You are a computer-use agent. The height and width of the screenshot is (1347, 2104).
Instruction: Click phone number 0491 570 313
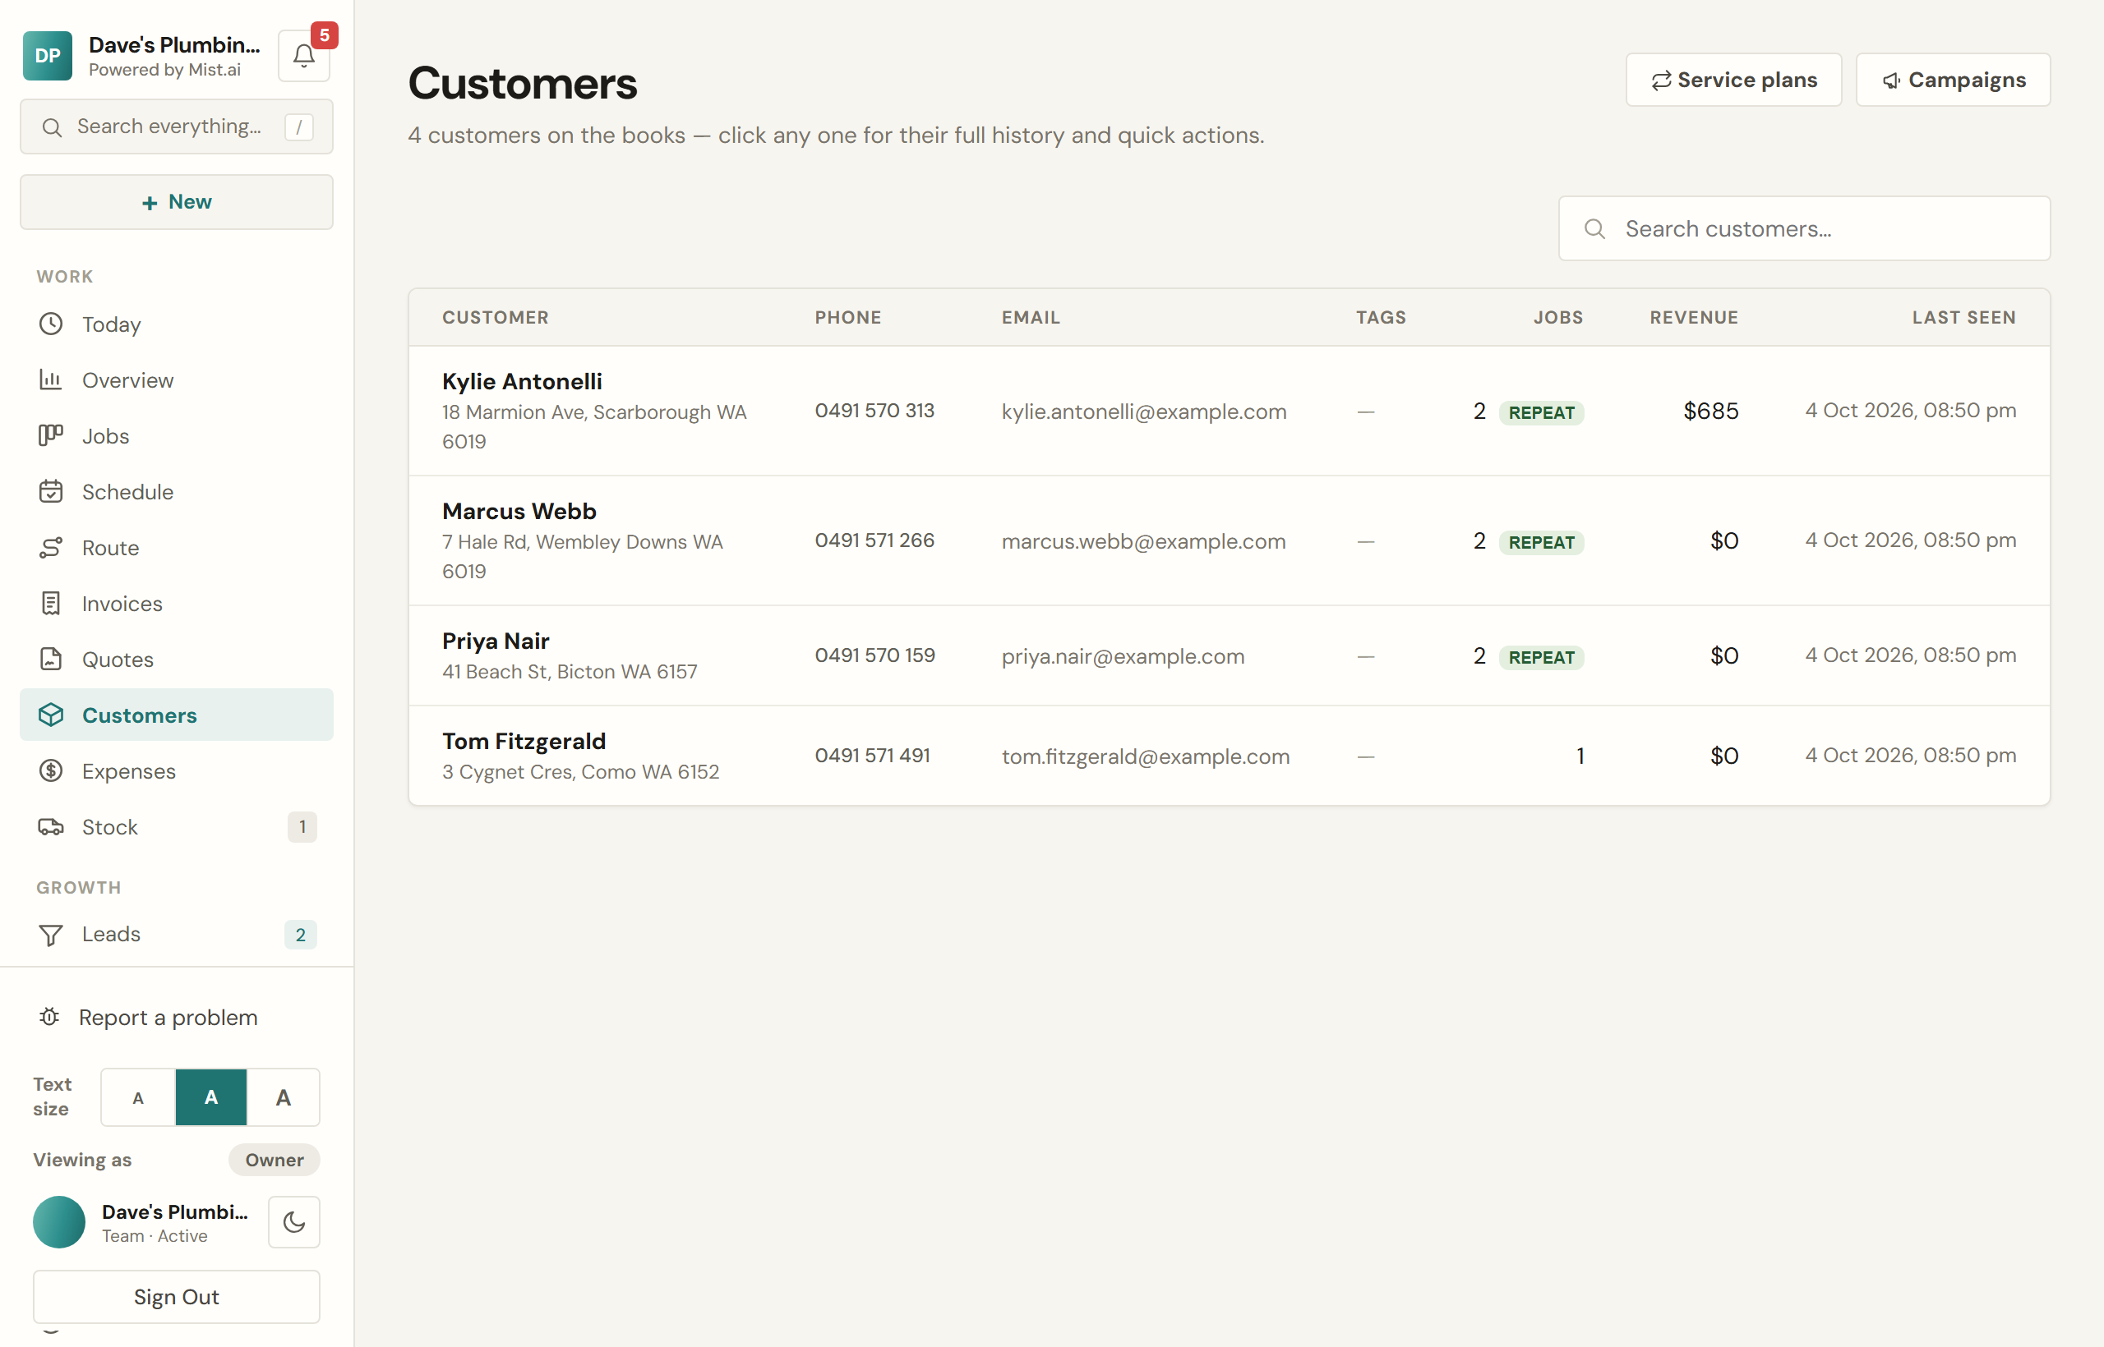(x=874, y=411)
